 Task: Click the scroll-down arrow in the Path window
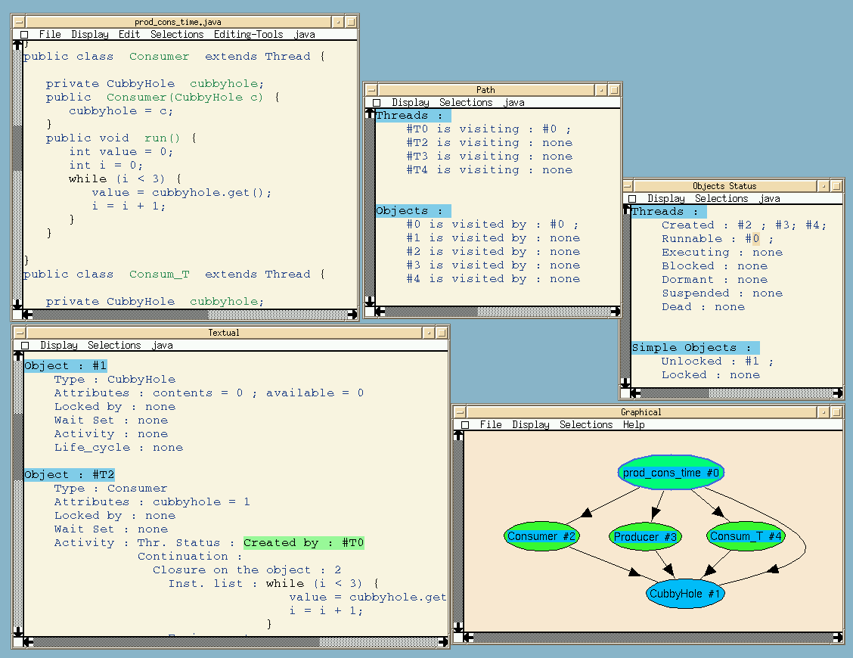370,301
